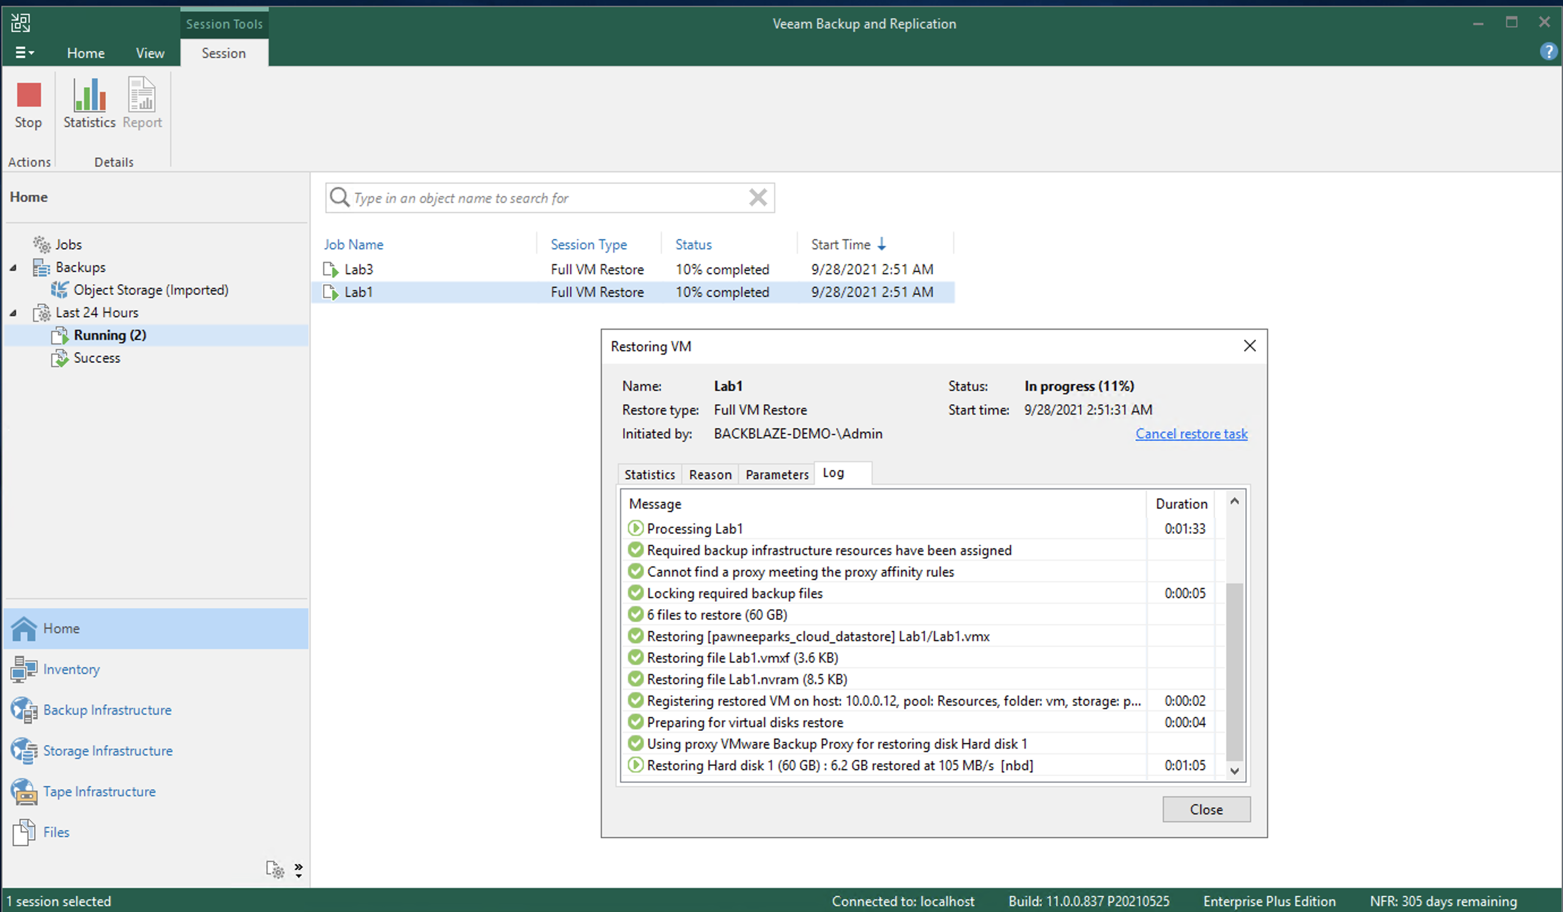The image size is (1563, 912).
Task: Click the Veeam application logo icon
Action: click(20, 23)
